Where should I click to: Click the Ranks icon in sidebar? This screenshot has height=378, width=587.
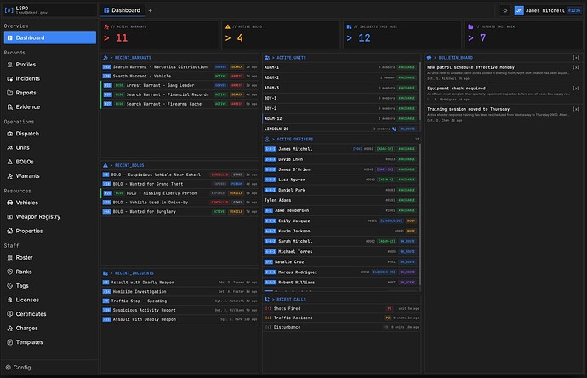[x=9, y=272]
